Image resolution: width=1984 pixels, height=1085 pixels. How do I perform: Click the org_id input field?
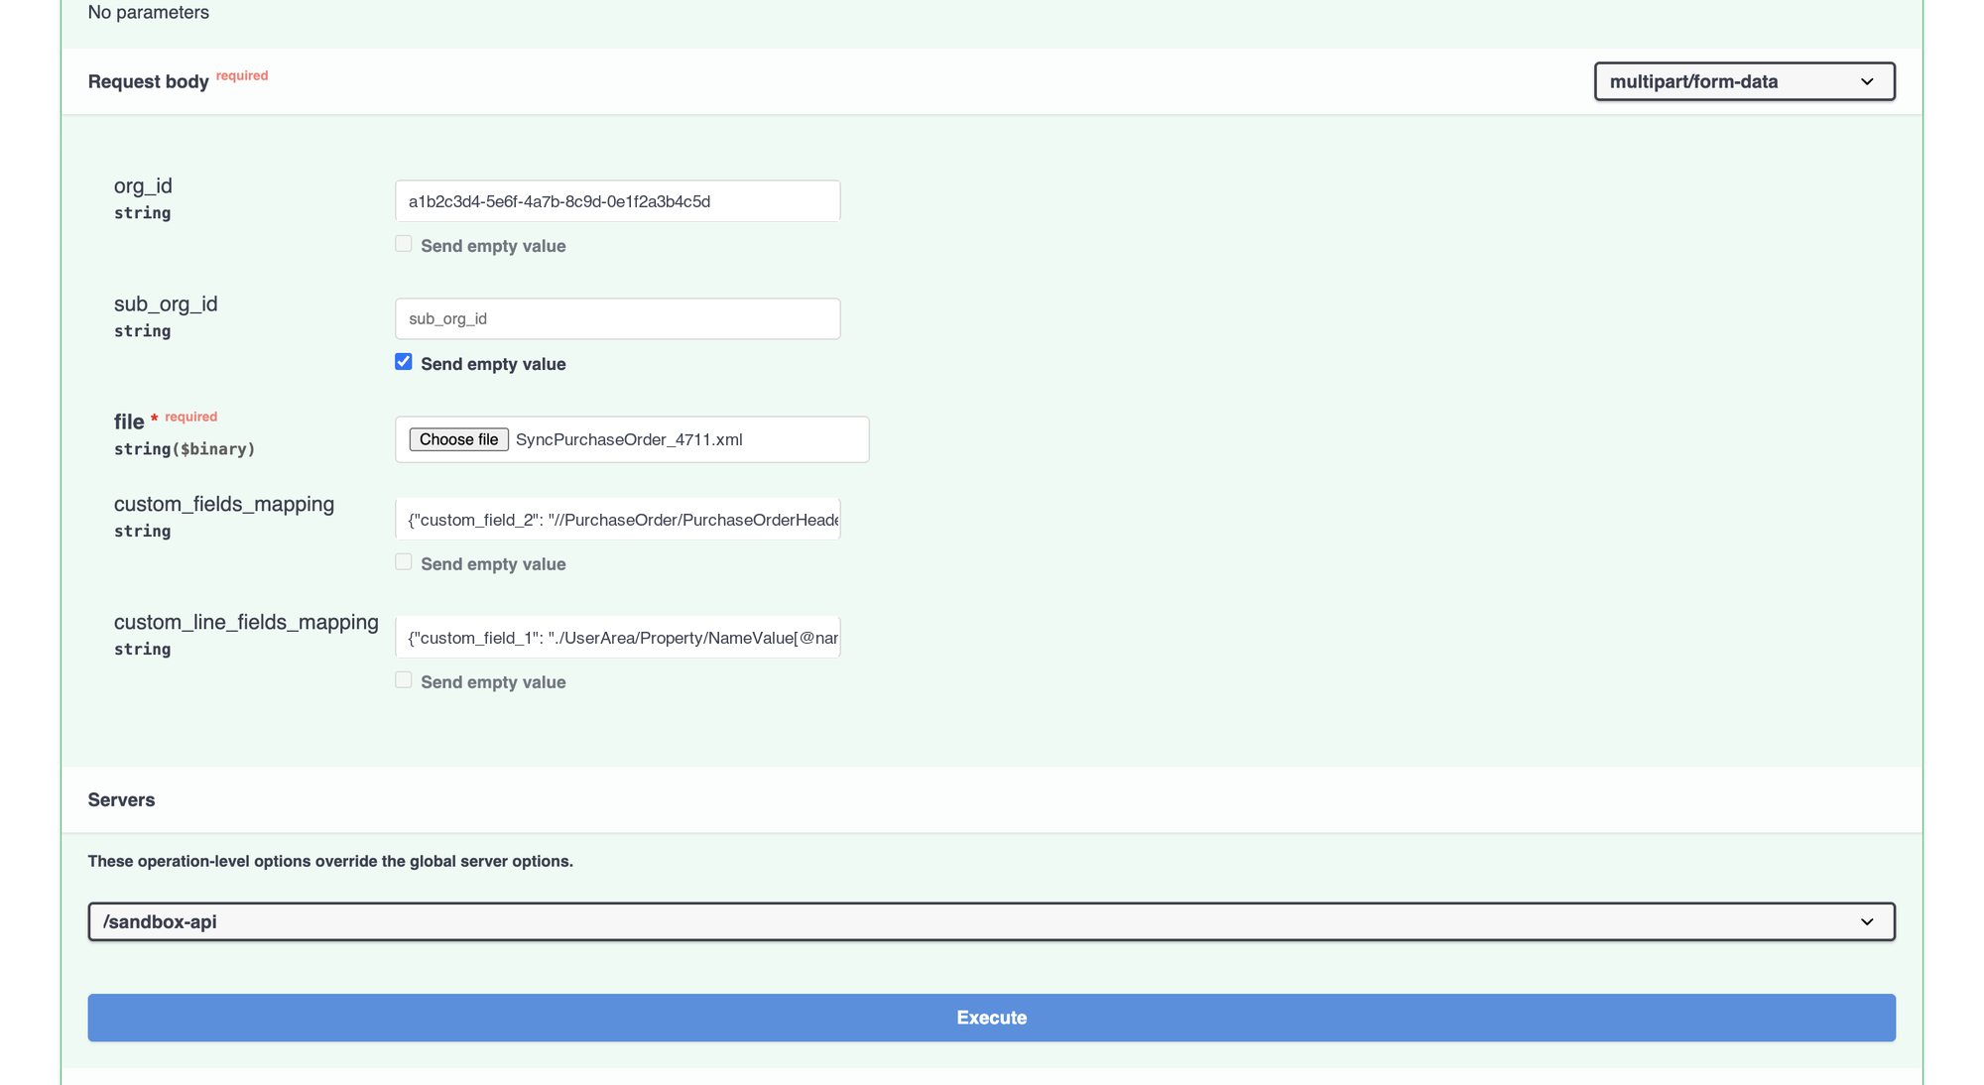(x=617, y=201)
